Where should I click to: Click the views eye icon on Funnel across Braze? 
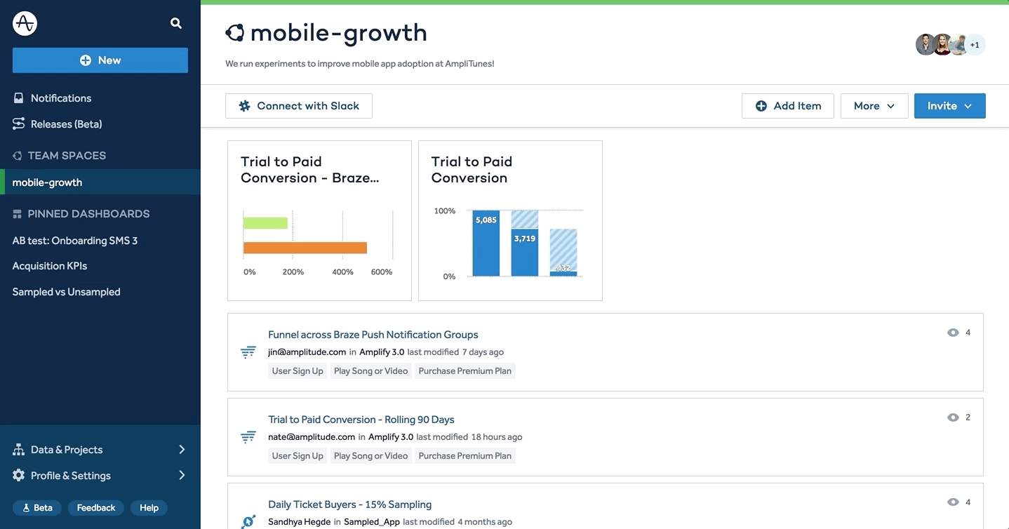(952, 333)
